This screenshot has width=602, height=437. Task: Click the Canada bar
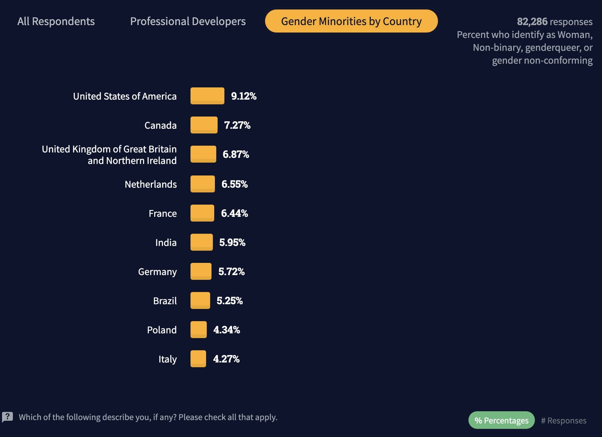(204, 125)
